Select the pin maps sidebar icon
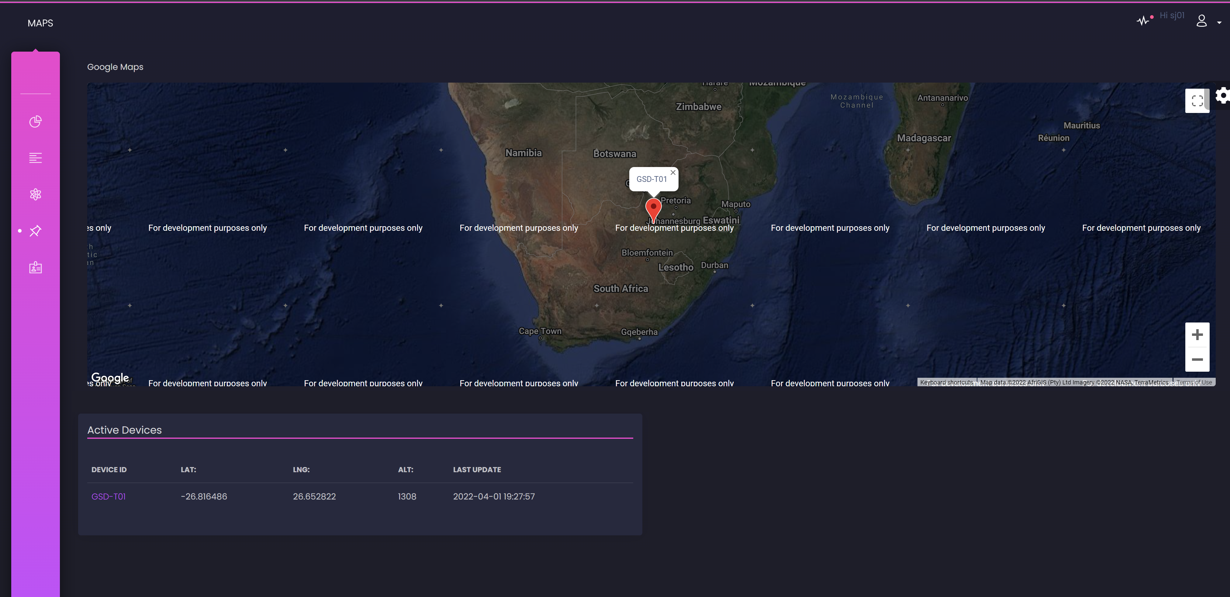 pos(35,231)
